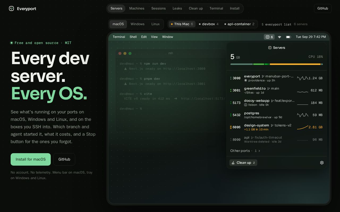This screenshot has width=340, height=212.
Task: Click the branch icon before main on greenfield.to
Action: click(x=269, y=89)
